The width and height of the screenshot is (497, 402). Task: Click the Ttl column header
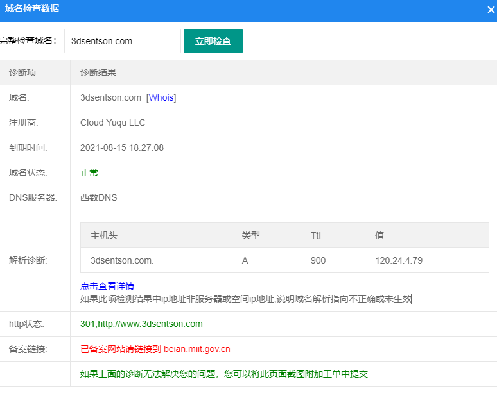[316, 235]
